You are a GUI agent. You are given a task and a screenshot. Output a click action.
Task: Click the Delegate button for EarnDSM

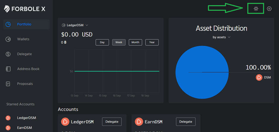pos(186,122)
